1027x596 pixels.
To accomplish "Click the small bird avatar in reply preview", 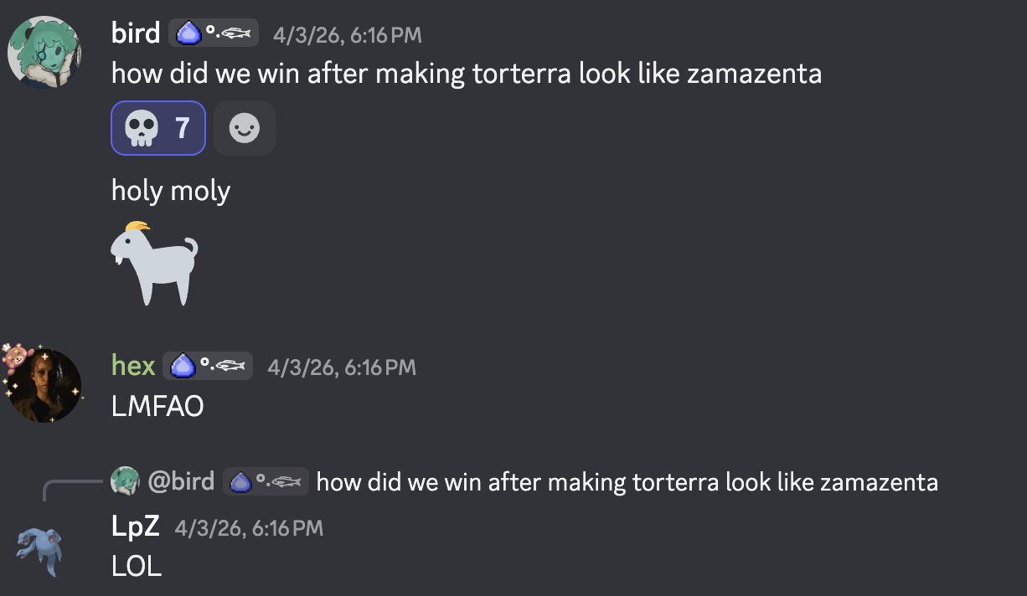I will tap(124, 481).
